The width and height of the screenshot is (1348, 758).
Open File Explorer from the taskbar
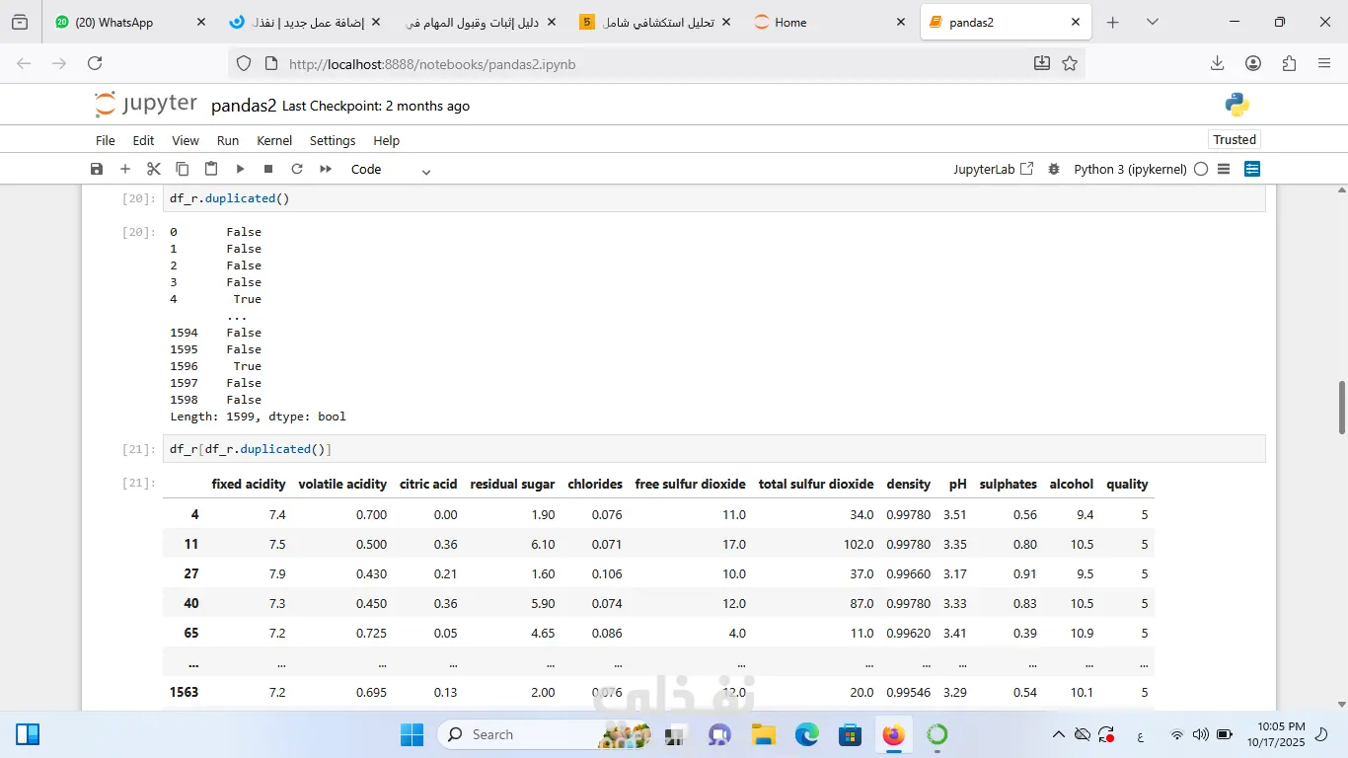coord(763,734)
